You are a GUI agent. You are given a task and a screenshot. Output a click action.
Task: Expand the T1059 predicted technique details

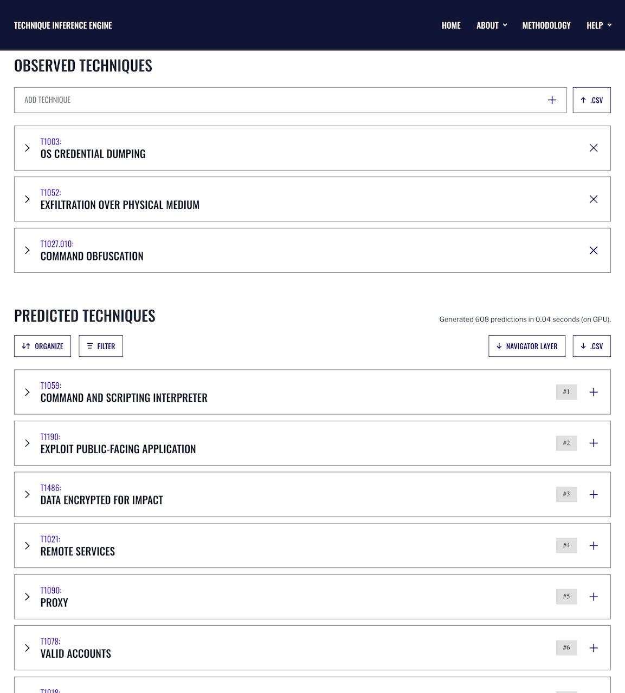tap(27, 392)
